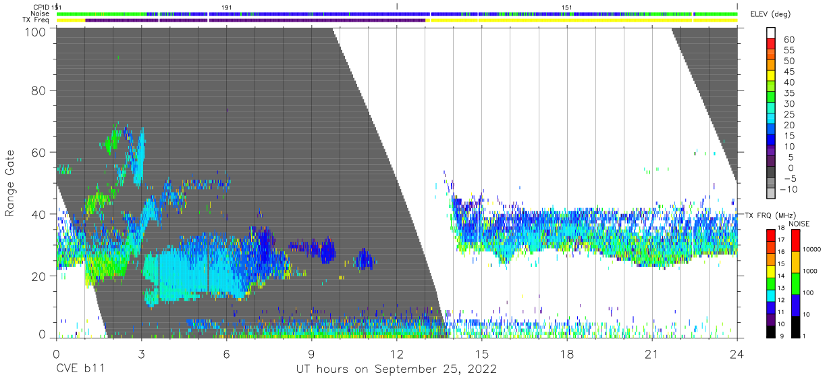Pick the red top segment of TX FRQ colorbar

click(772, 235)
